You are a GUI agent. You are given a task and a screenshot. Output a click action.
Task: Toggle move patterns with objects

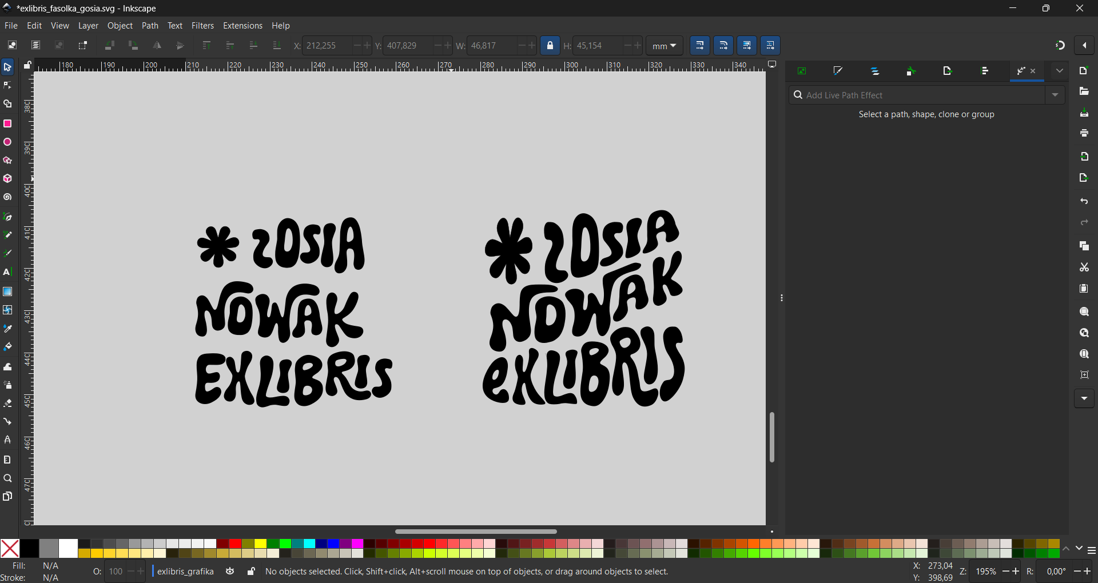[x=770, y=45]
